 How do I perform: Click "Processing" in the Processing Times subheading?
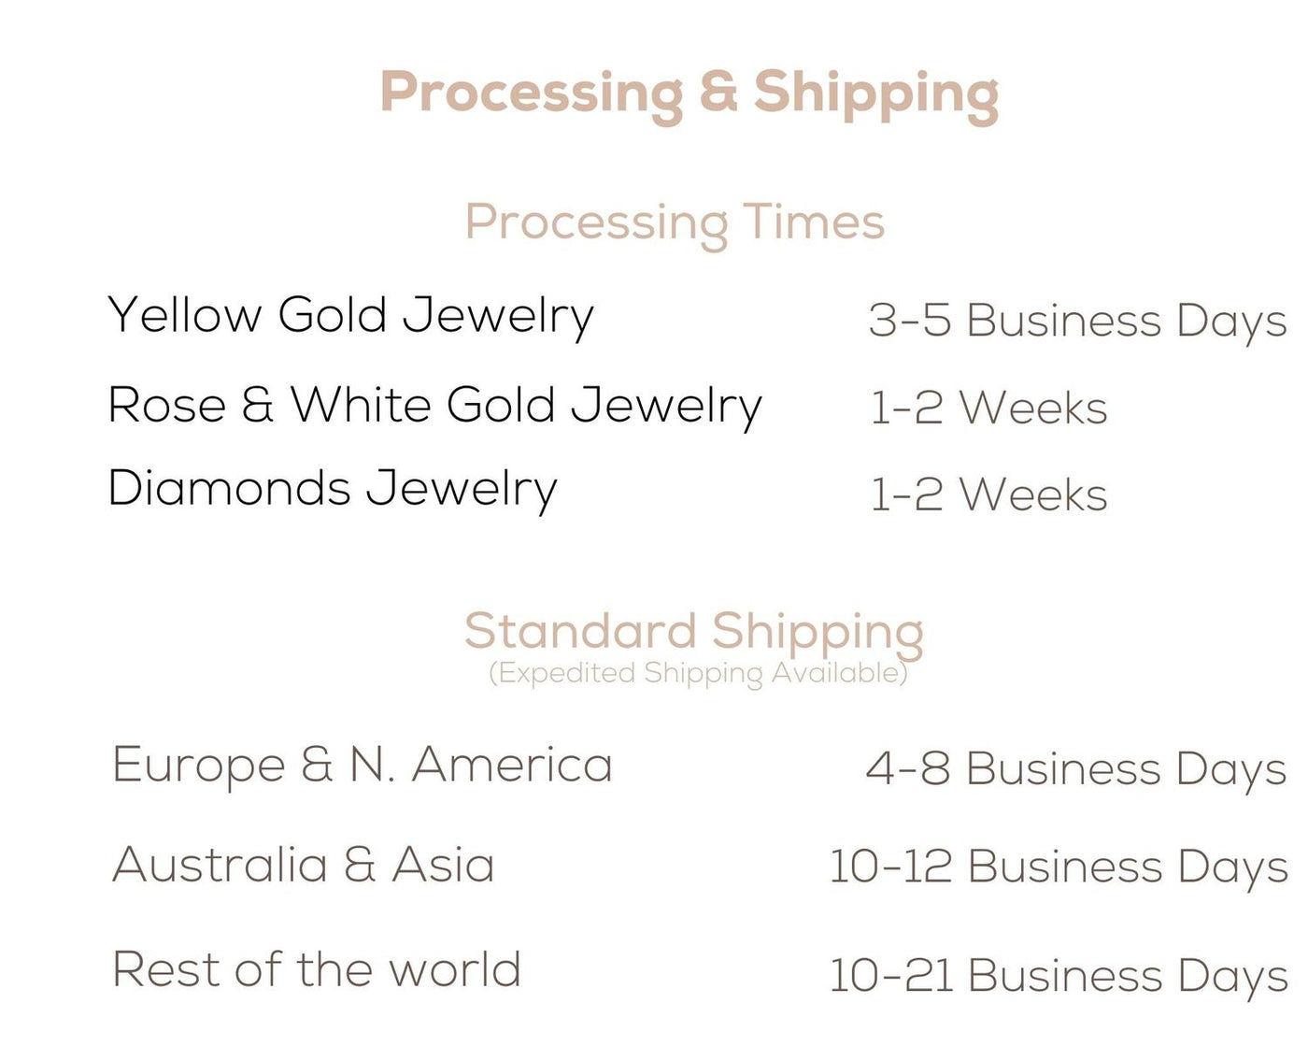(596, 223)
